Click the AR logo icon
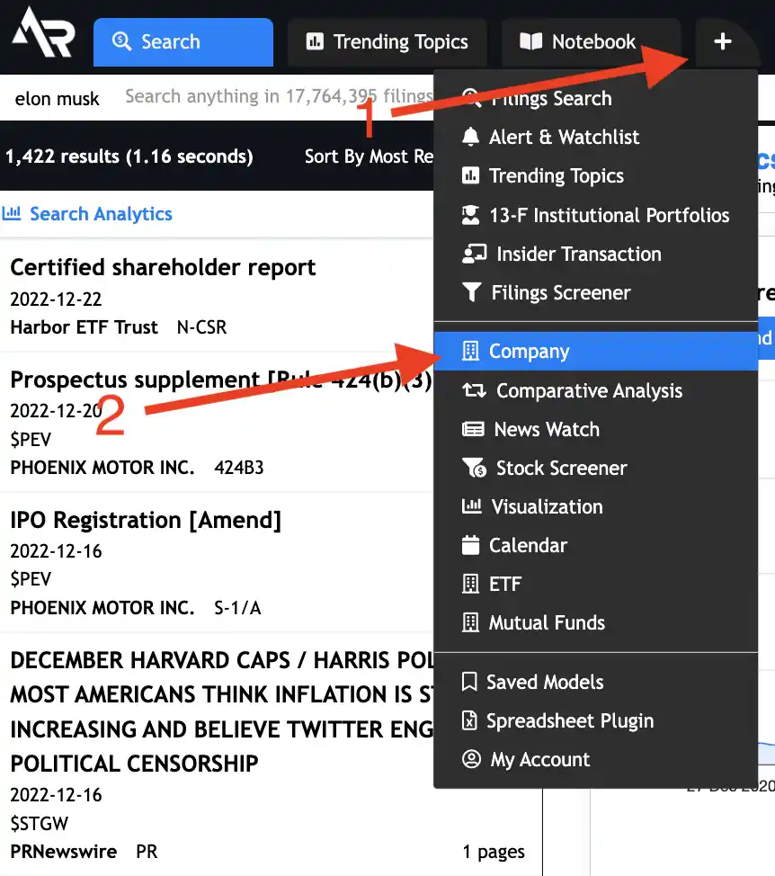Image resolution: width=775 pixels, height=876 pixels. [42, 33]
